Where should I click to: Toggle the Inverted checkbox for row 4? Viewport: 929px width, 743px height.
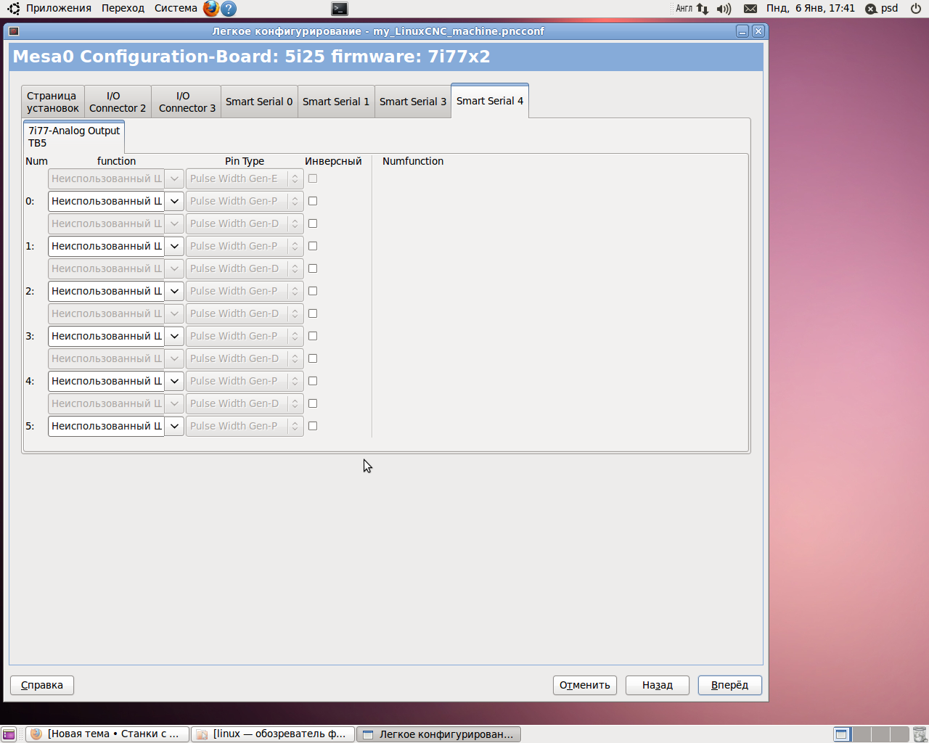click(x=313, y=381)
